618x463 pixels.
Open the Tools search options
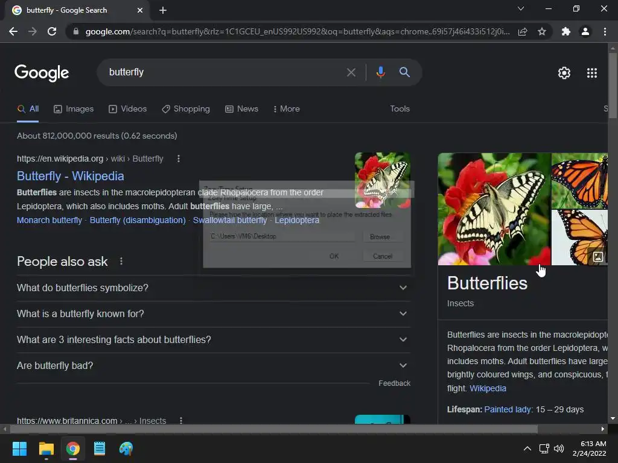(400, 109)
